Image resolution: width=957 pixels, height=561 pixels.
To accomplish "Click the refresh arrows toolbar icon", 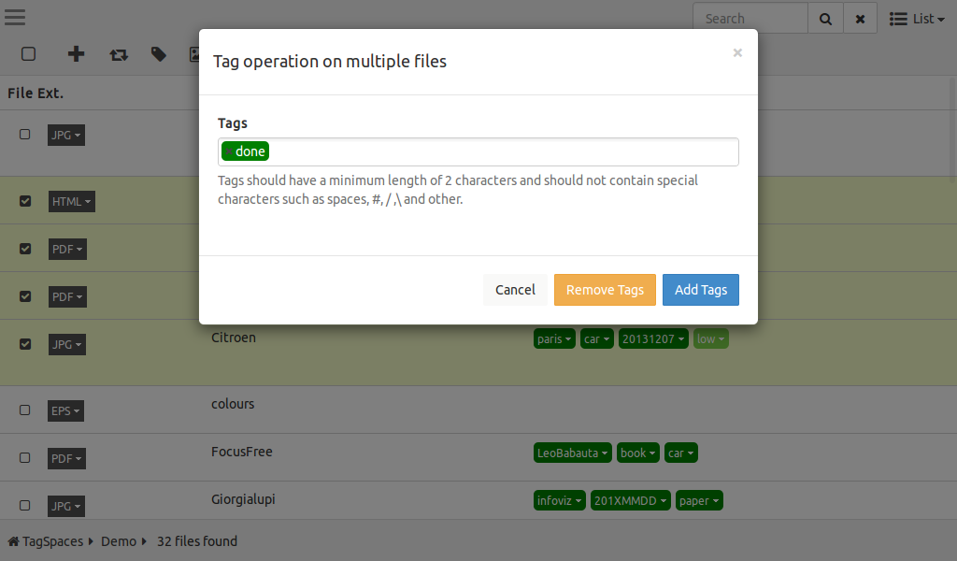I will tap(119, 54).
